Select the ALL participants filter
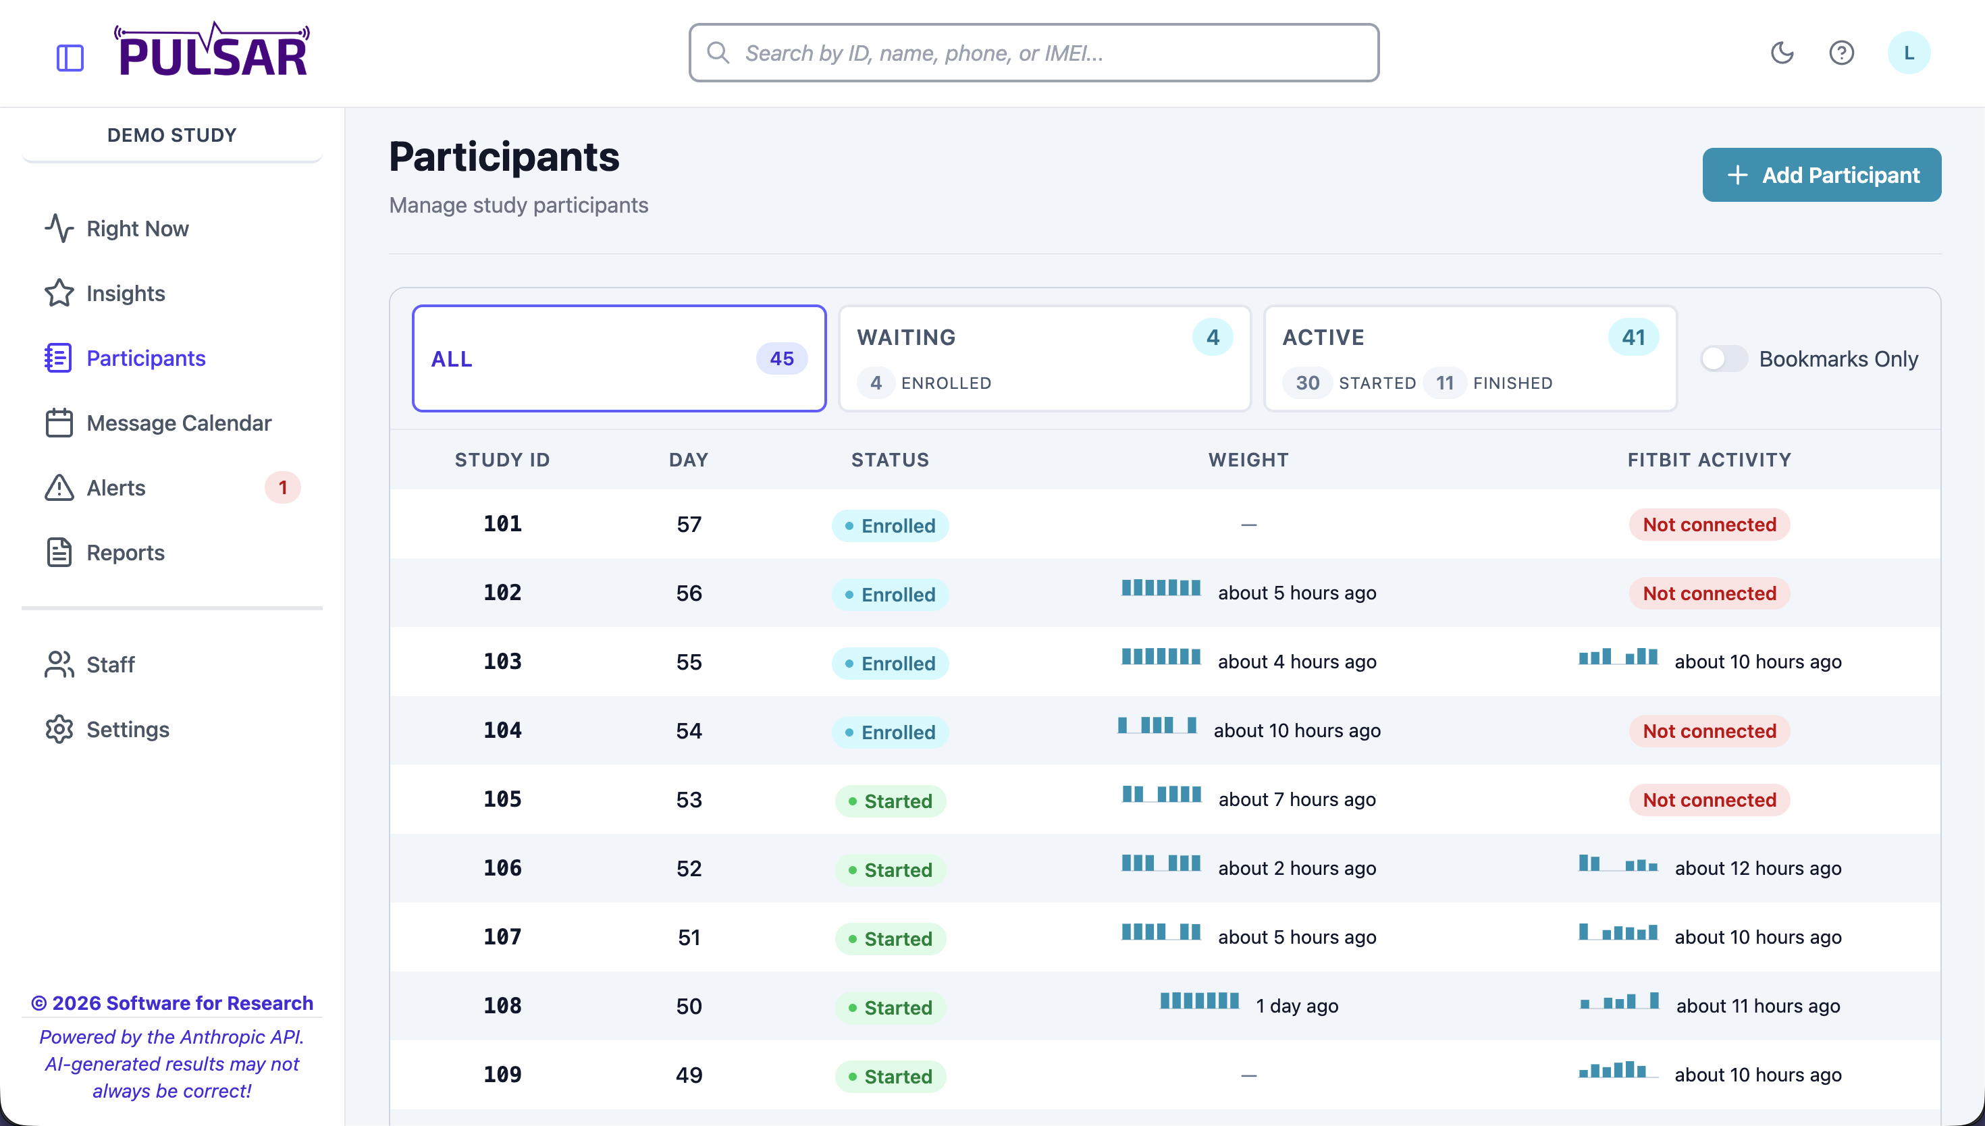The width and height of the screenshot is (1985, 1126). [618, 358]
